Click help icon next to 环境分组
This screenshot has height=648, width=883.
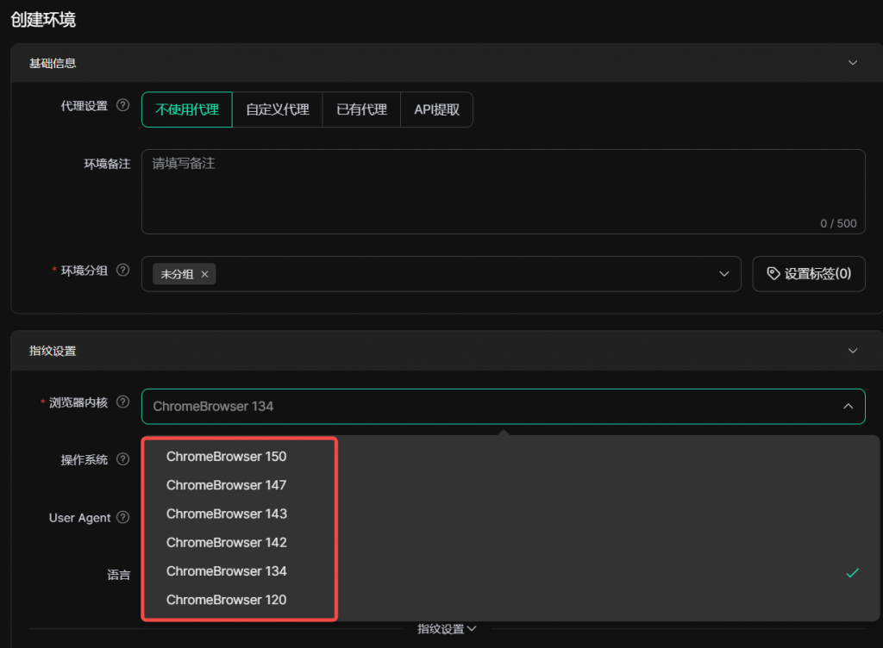[x=122, y=270]
